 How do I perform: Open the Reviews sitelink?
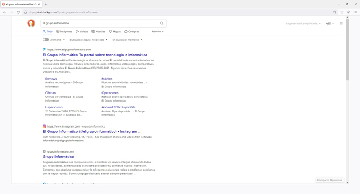point(51,79)
